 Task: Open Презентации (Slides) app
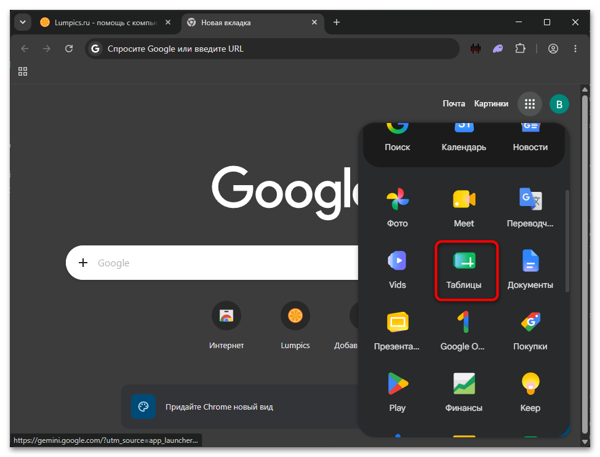coord(397,331)
